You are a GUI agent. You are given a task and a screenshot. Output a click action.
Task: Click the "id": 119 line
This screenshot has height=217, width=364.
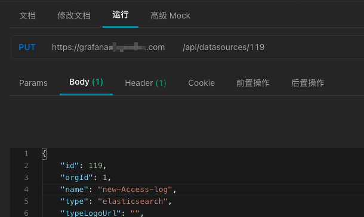tap(83, 166)
